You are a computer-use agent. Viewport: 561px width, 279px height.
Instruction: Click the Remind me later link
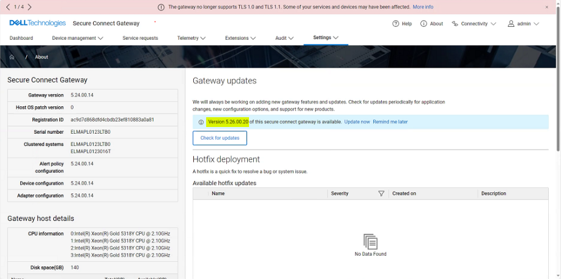[390, 122]
